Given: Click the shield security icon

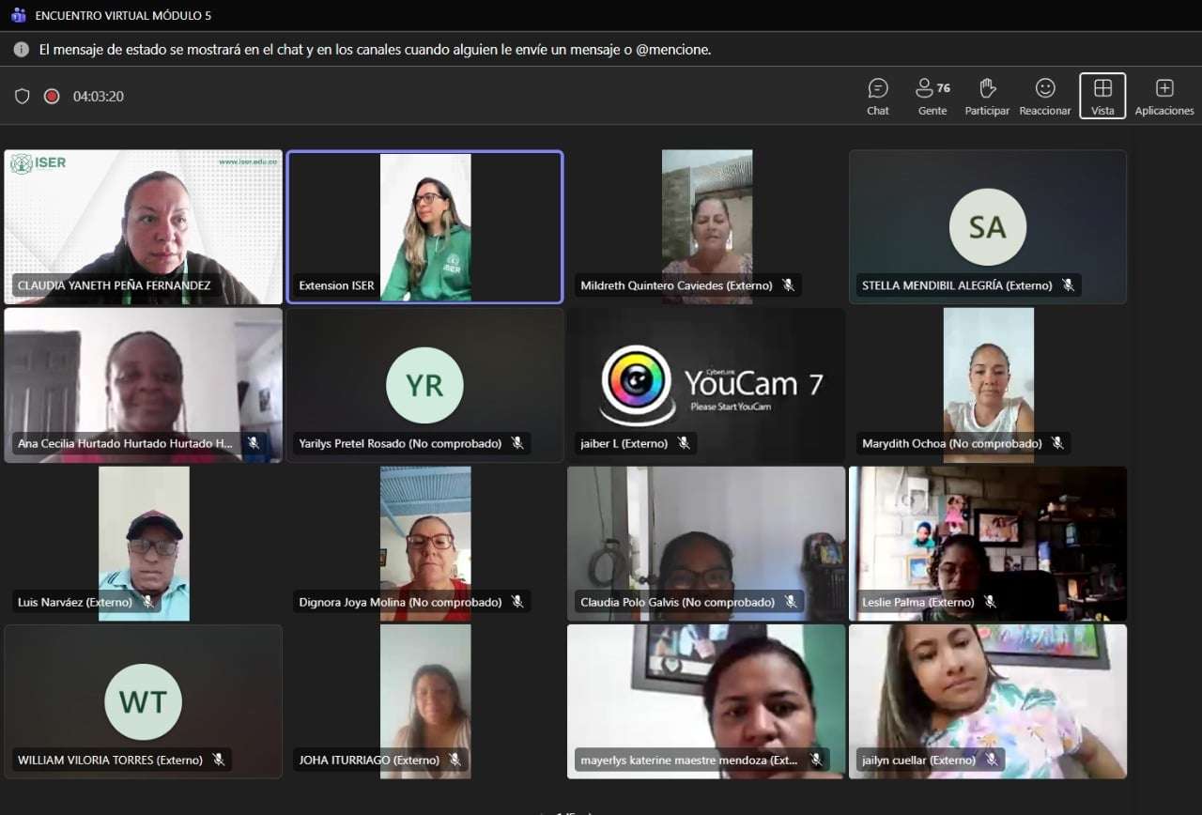Looking at the screenshot, I should pyautogui.click(x=23, y=96).
